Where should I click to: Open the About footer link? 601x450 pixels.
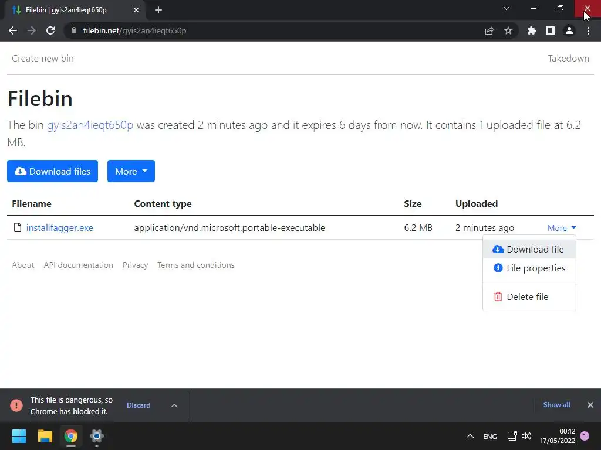tap(23, 265)
